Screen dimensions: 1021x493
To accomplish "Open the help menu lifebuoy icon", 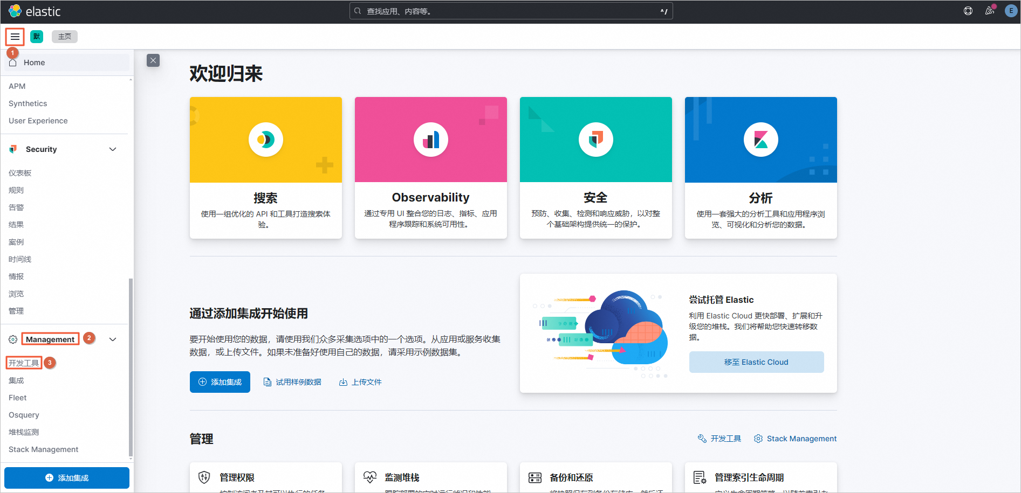I will click(x=968, y=11).
